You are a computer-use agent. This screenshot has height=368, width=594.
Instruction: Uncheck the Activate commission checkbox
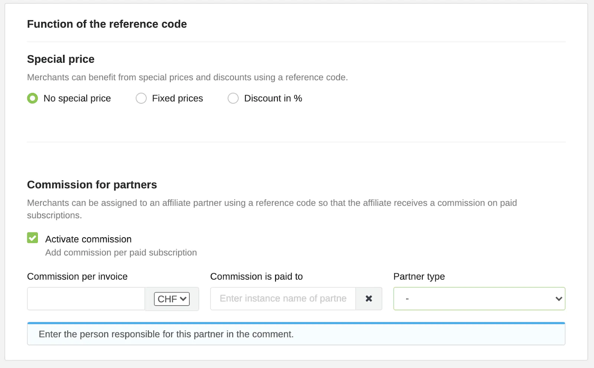[x=33, y=238]
